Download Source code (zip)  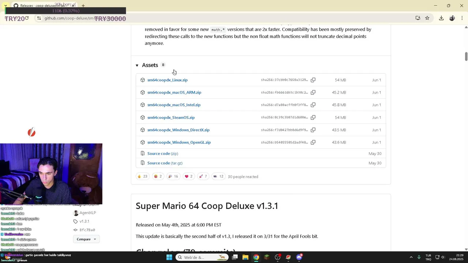[x=162, y=153]
